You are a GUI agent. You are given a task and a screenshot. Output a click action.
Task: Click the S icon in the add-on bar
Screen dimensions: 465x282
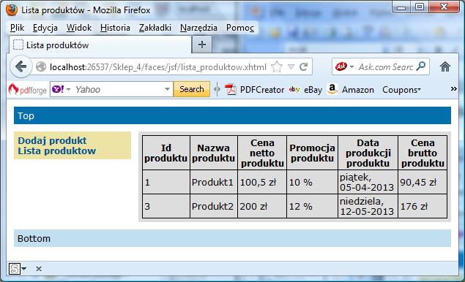14,269
